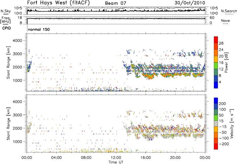Click the gray Velocity segment between -15 and 15

pyautogui.click(x=216, y=123)
